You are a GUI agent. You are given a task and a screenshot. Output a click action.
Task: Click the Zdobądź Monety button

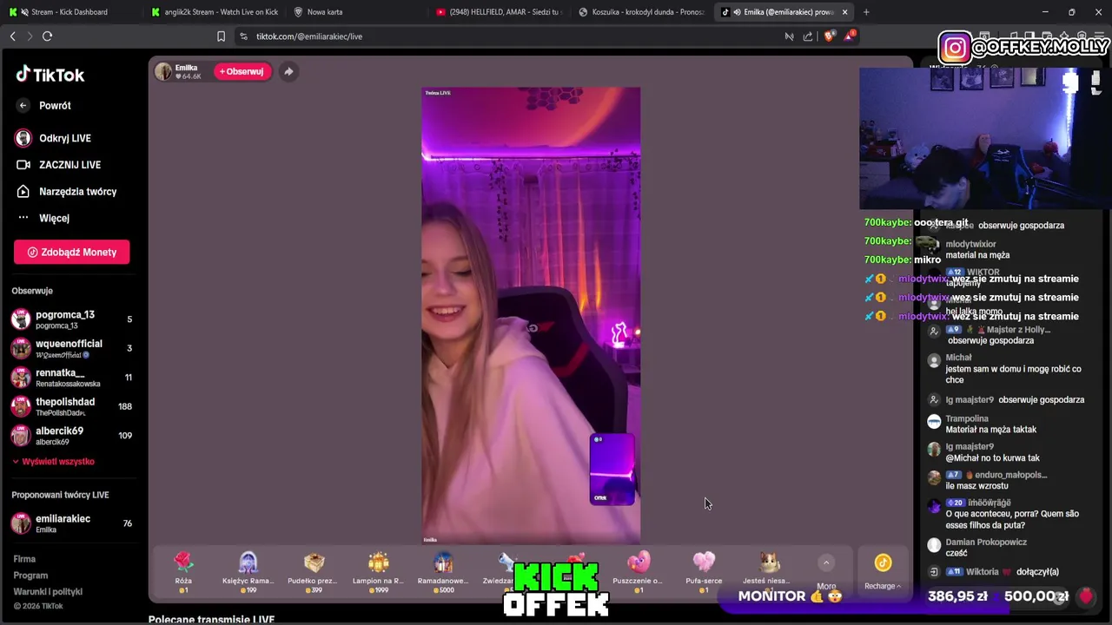(71, 252)
